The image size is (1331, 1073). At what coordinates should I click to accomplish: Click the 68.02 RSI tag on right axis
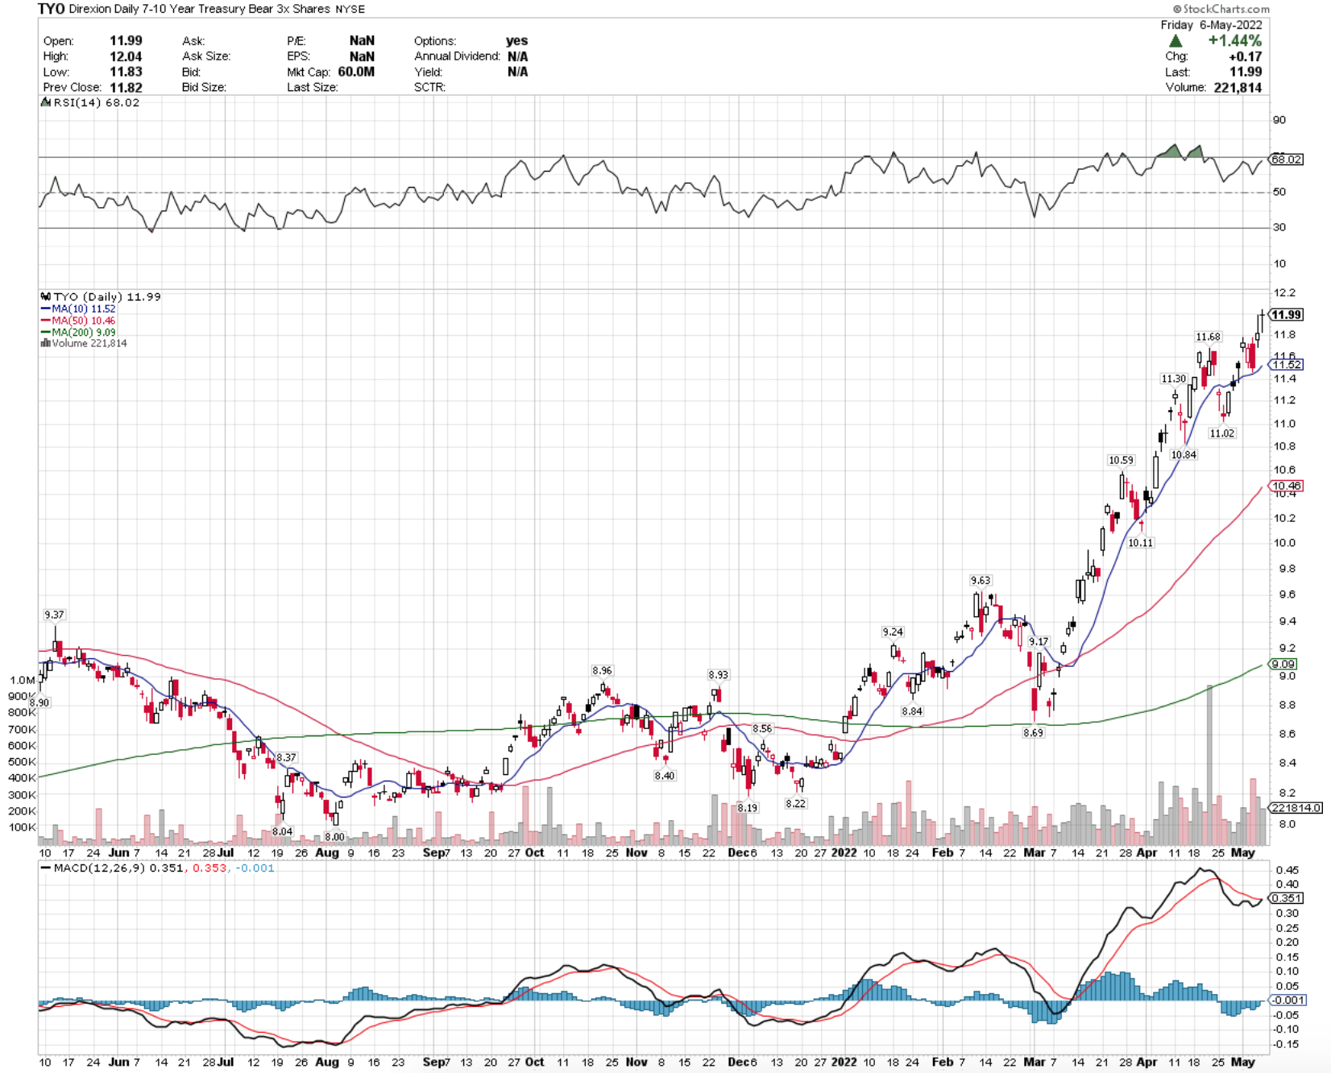(1286, 159)
